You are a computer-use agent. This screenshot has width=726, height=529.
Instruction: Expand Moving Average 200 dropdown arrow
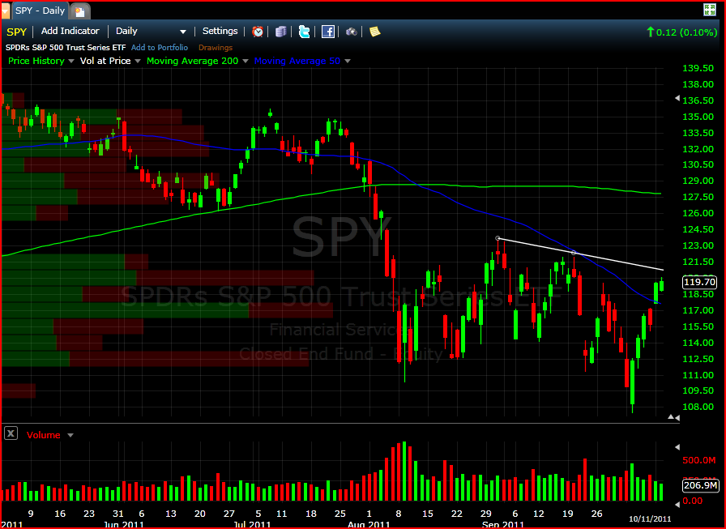click(x=246, y=61)
